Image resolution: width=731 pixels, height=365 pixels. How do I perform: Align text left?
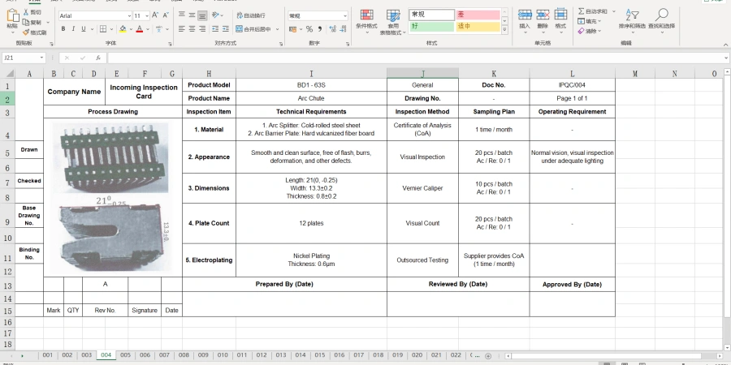(x=182, y=29)
